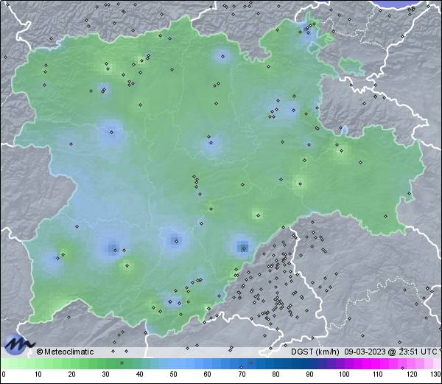Click the legend value 60
This screenshot has height=384, width=442.
pos(208,374)
